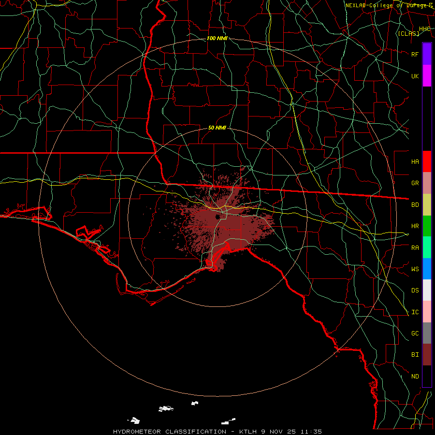Click the brown BI legend swatch
The width and height of the screenshot is (435, 435).
(x=427, y=355)
